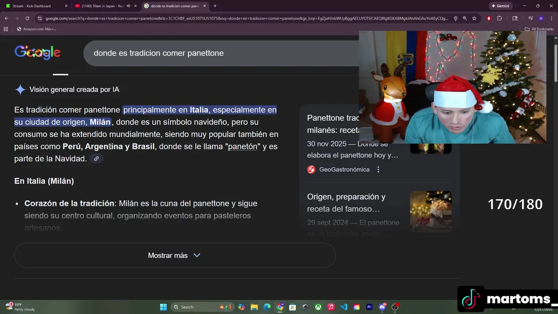Click the En Italia (Milán) heading
The width and height of the screenshot is (558, 314).
[x=44, y=181]
